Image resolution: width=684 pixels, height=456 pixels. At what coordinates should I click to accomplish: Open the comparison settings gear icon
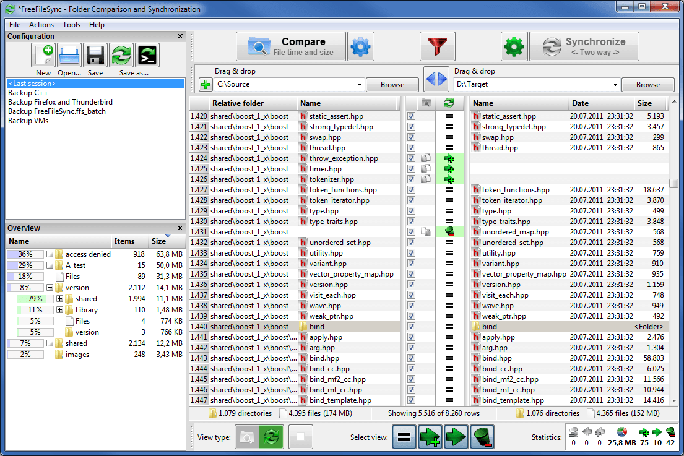[x=361, y=46]
